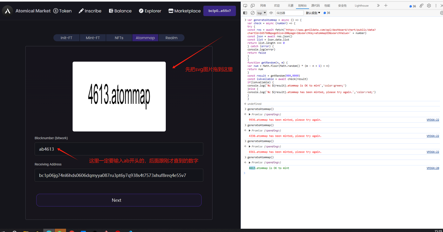Focus the console 筛选器 filter box

tap(290, 13)
